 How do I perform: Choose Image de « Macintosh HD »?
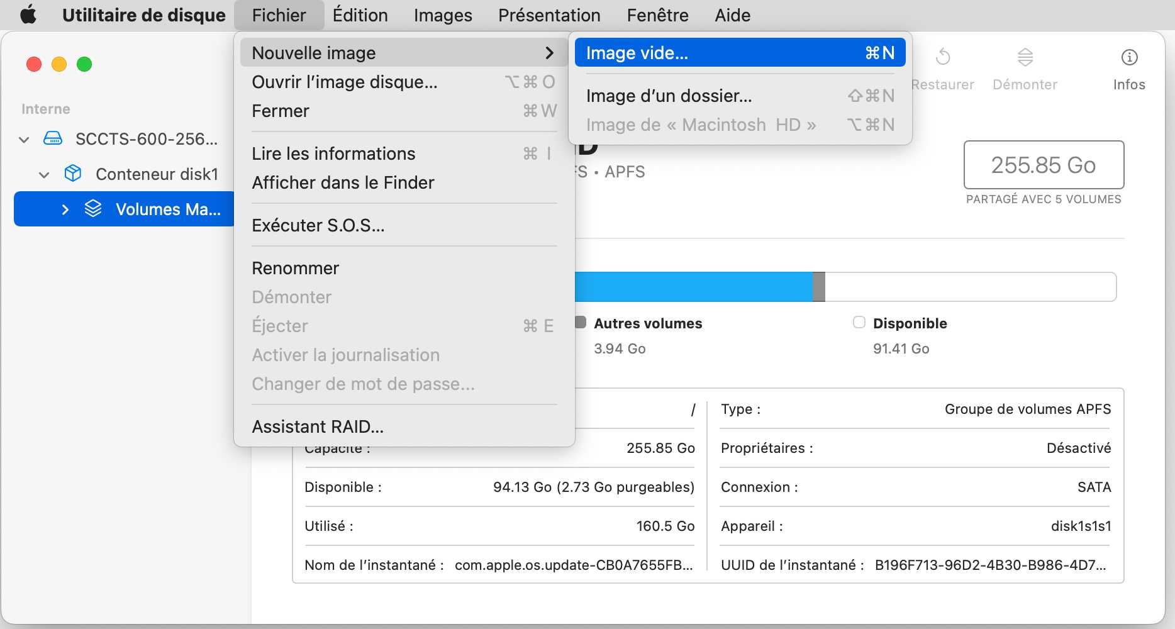tap(740, 125)
